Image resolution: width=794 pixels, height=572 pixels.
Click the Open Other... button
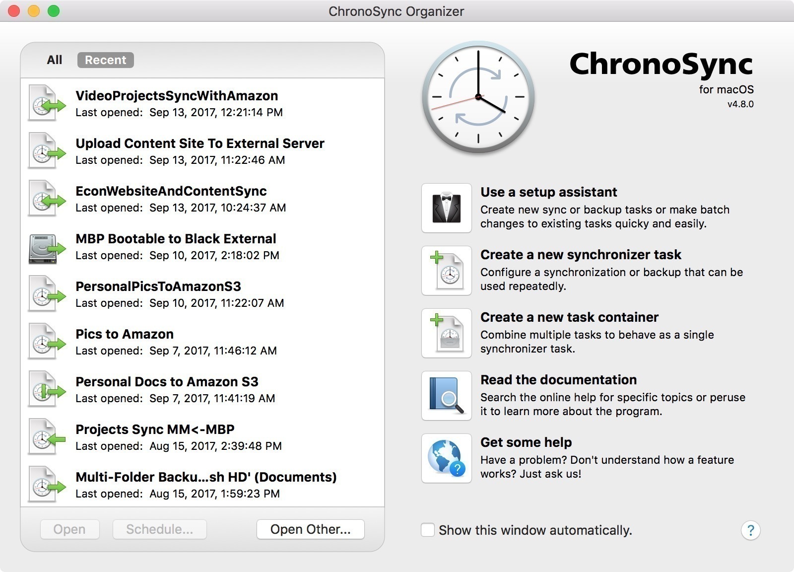click(311, 529)
